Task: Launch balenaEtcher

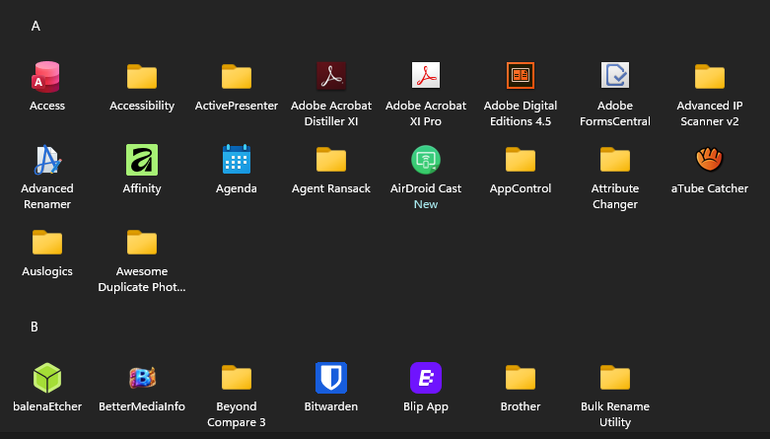Action: pos(47,378)
